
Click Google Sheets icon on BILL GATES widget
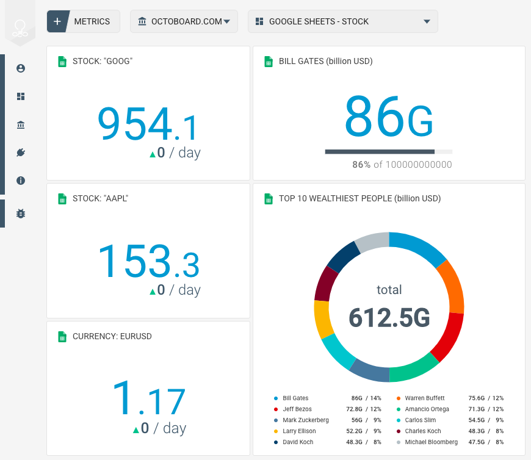(269, 62)
